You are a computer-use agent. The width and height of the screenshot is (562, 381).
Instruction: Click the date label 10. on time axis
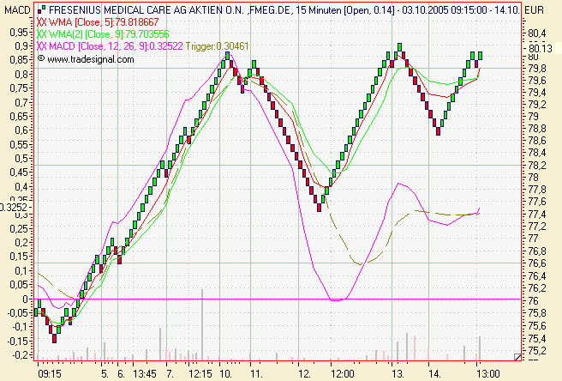225,374
